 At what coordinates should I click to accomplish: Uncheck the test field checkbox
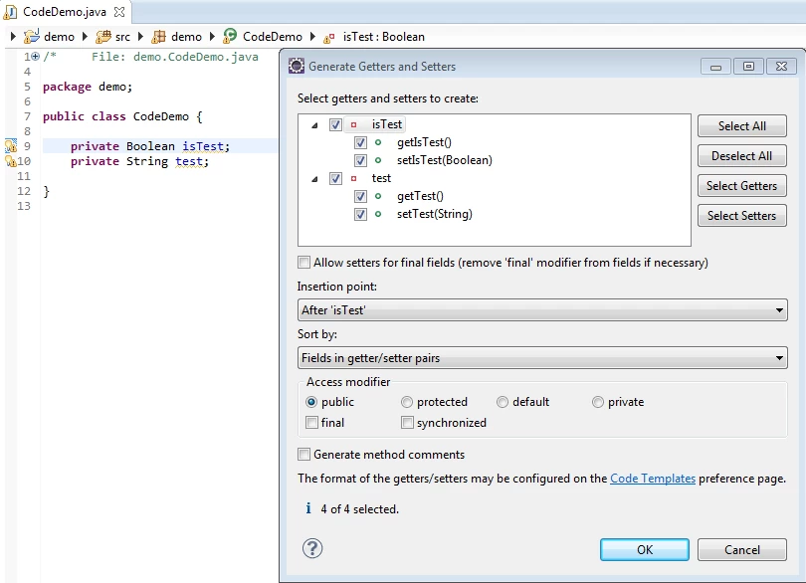(x=335, y=178)
